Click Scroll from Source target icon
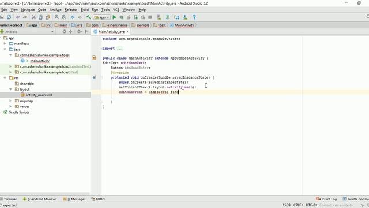The width and height of the screenshot is (369, 208). (x=64, y=31)
